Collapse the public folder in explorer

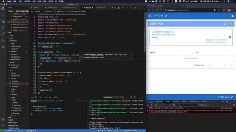click(x=12, y=62)
